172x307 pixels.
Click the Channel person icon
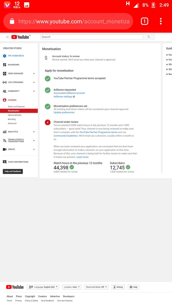click(5, 100)
